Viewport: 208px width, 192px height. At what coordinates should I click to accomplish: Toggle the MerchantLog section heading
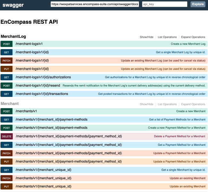[x=13, y=37]
